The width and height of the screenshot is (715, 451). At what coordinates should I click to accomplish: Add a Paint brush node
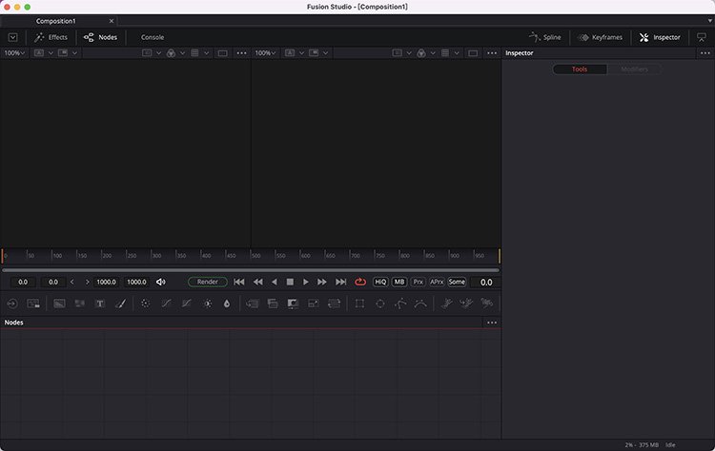click(x=120, y=304)
